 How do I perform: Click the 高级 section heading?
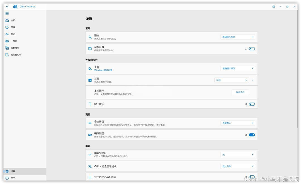pos(88,115)
